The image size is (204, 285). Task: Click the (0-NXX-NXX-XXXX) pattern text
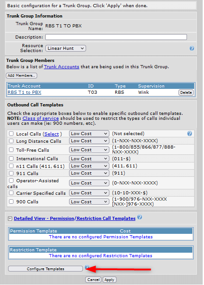[135, 183]
